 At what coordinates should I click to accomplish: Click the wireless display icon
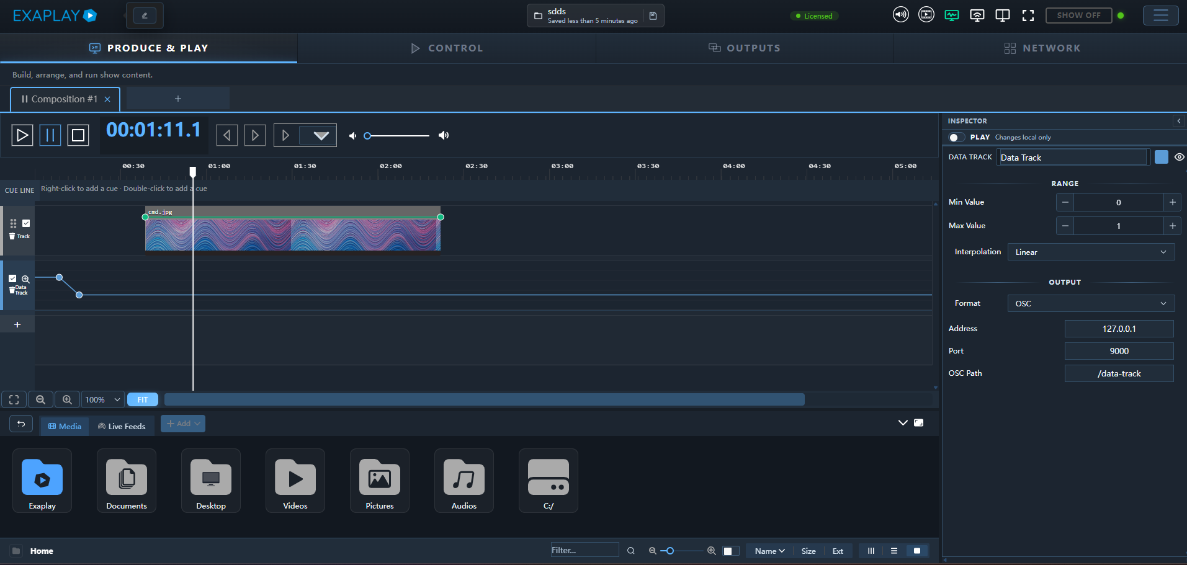click(x=977, y=16)
